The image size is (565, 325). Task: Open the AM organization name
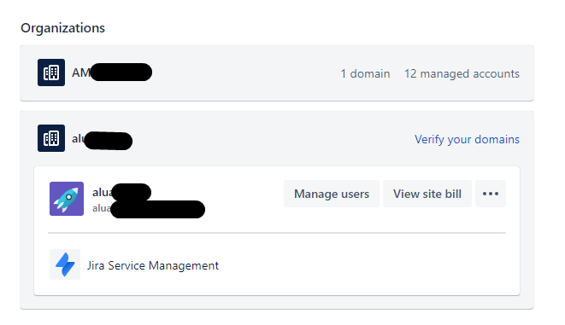point(112,73)
